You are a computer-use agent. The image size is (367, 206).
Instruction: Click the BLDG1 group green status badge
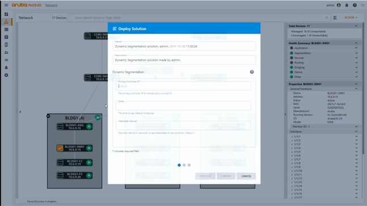point(98,117)
